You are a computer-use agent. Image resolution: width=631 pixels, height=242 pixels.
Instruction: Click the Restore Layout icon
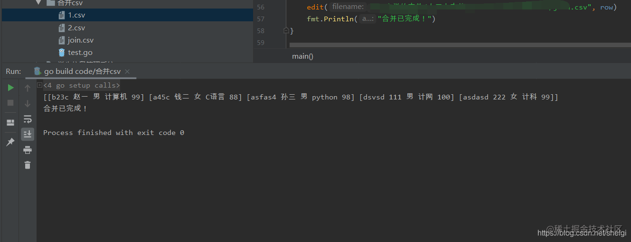coord(10,123)
